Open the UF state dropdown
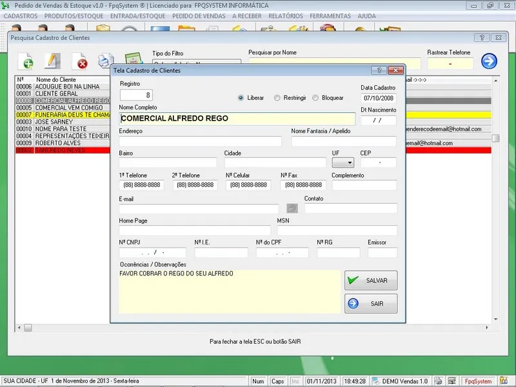The image size is (516, 387). [342, 163]
